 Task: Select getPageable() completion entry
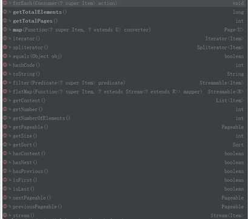pos(124,127)
